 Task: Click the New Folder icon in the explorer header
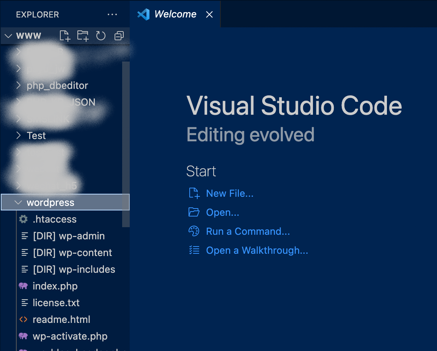[83, 36]
